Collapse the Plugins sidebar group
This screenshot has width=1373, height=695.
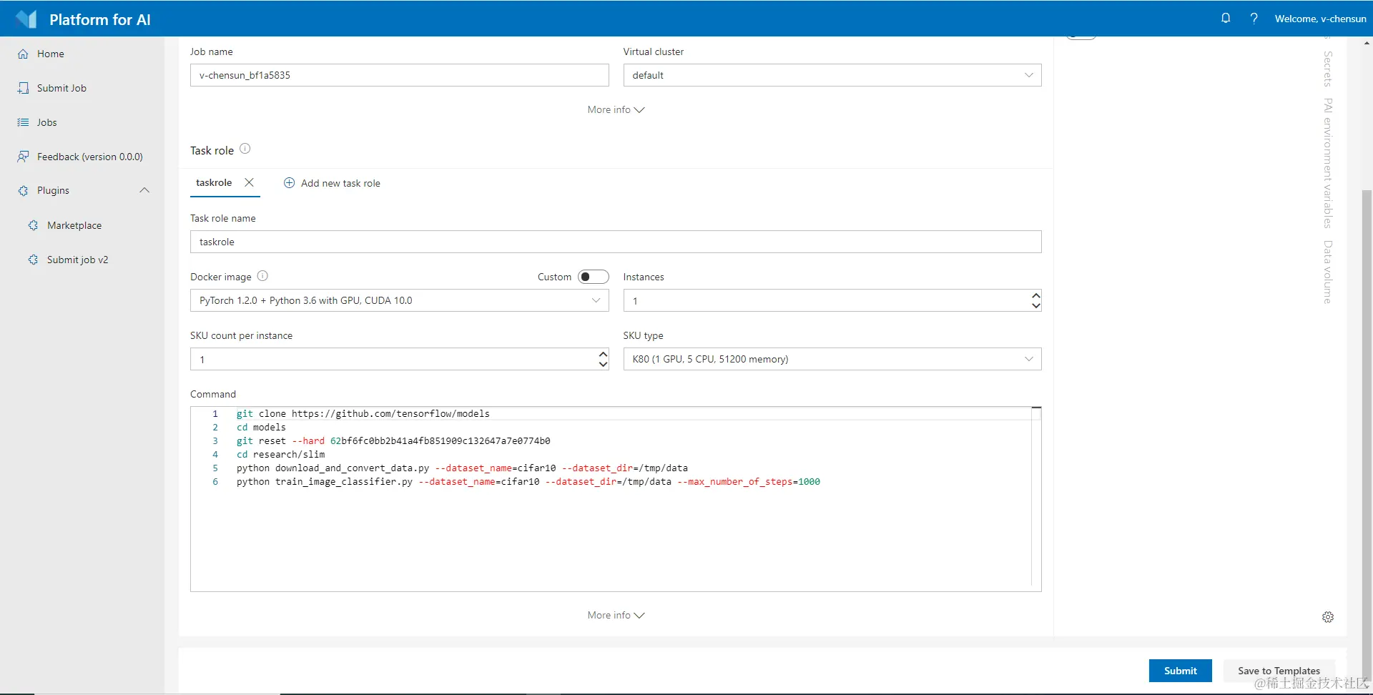[144, 190]
